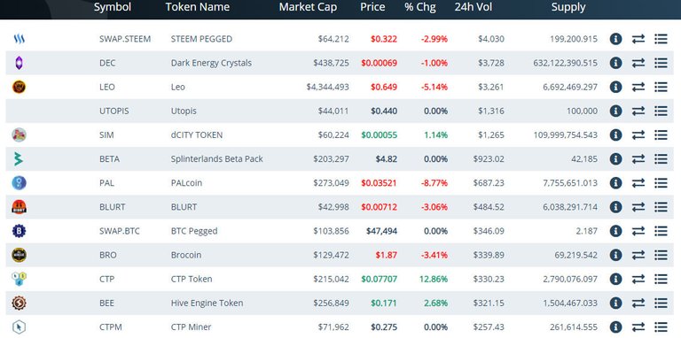Click the BTC Pegged token logo
The height and width of the screenshot is (338, 681).
(19, 231)
